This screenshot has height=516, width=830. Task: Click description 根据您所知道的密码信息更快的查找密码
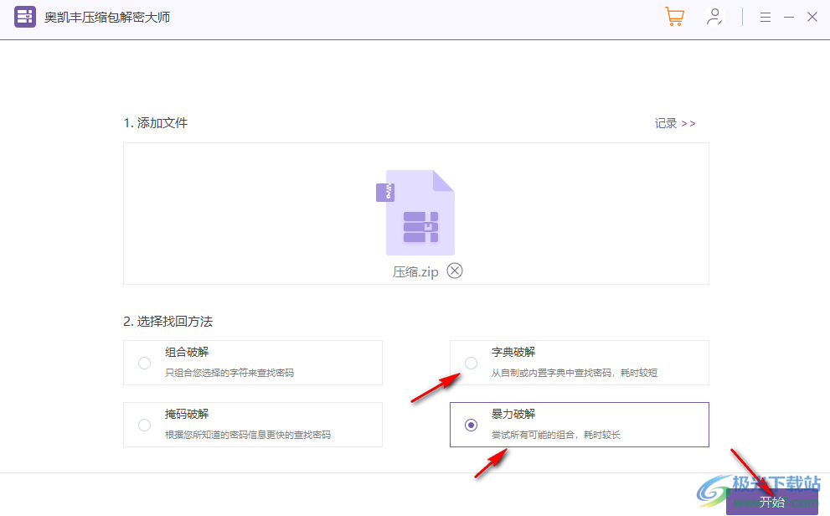click(248, 435)
